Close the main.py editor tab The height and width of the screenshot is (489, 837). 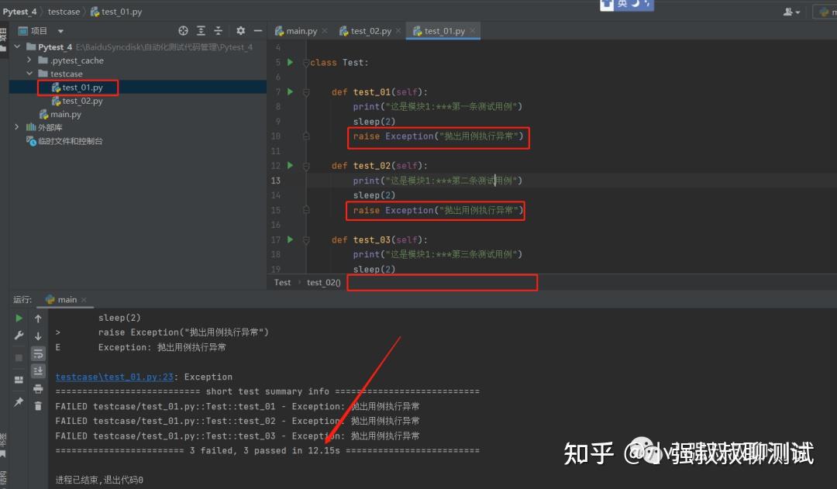pyautogui.click(x=324, y=31)
